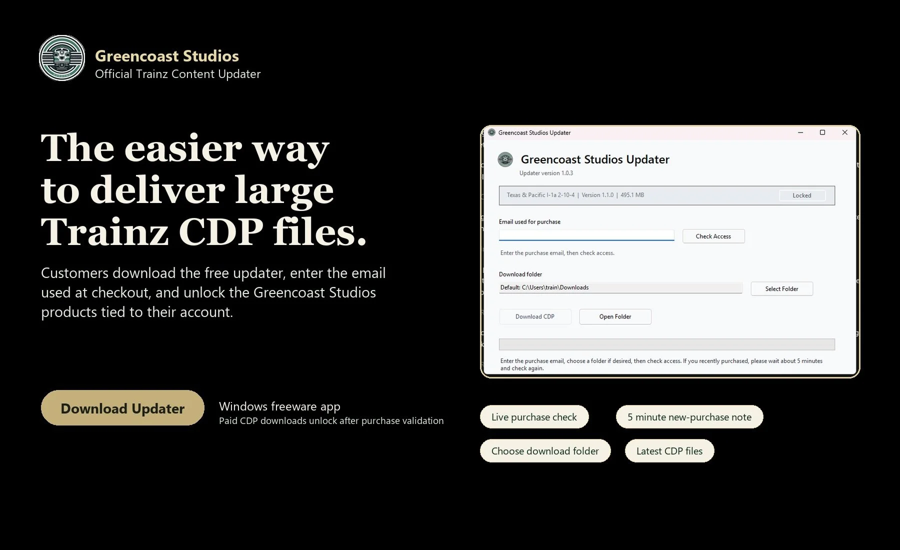The image size is (900, 550).
Task: Click the logo beside Greencoast Studios Updater heading
Action: tap(505, 159)
